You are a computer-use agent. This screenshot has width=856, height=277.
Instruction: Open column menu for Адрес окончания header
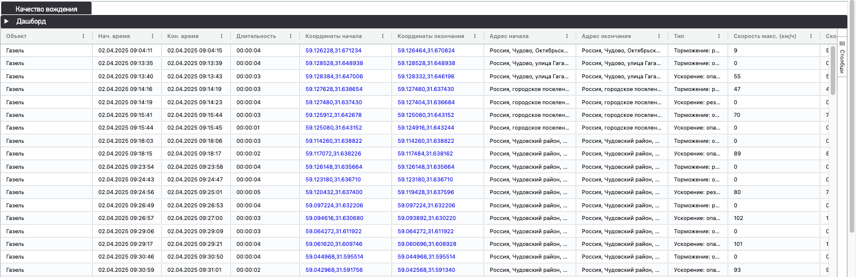tap(659, 36)
